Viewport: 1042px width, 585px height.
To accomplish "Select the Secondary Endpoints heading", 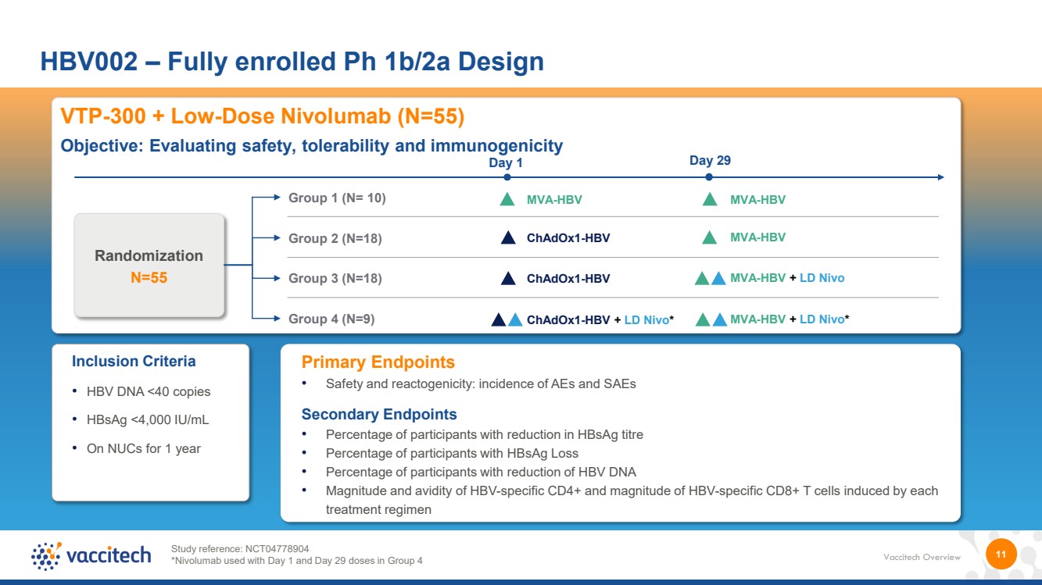I will point(379,415).
